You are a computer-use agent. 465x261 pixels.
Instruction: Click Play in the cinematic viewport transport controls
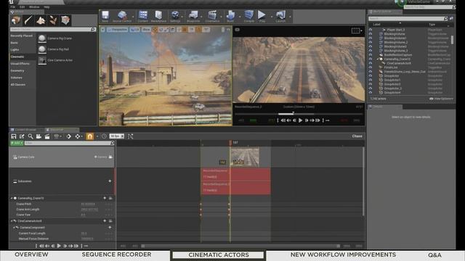pyautogui.click(x=300, y=120)
